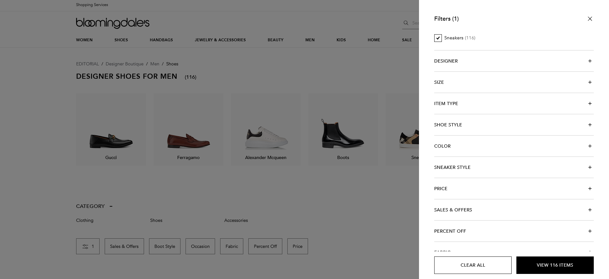Image resolution: width=609 pixels, height=279 pixels.
Task: Select the Boots category thumbnail
Action: 343,129
